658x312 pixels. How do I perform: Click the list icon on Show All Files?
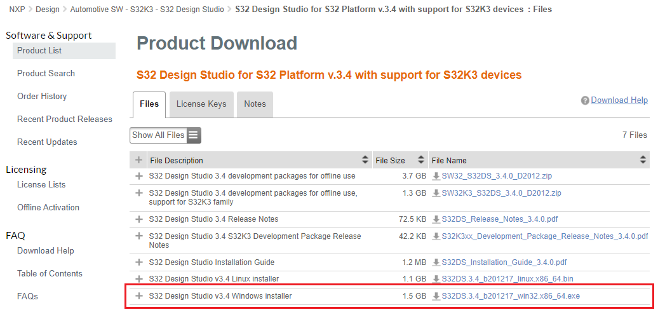tap(194, 135)
